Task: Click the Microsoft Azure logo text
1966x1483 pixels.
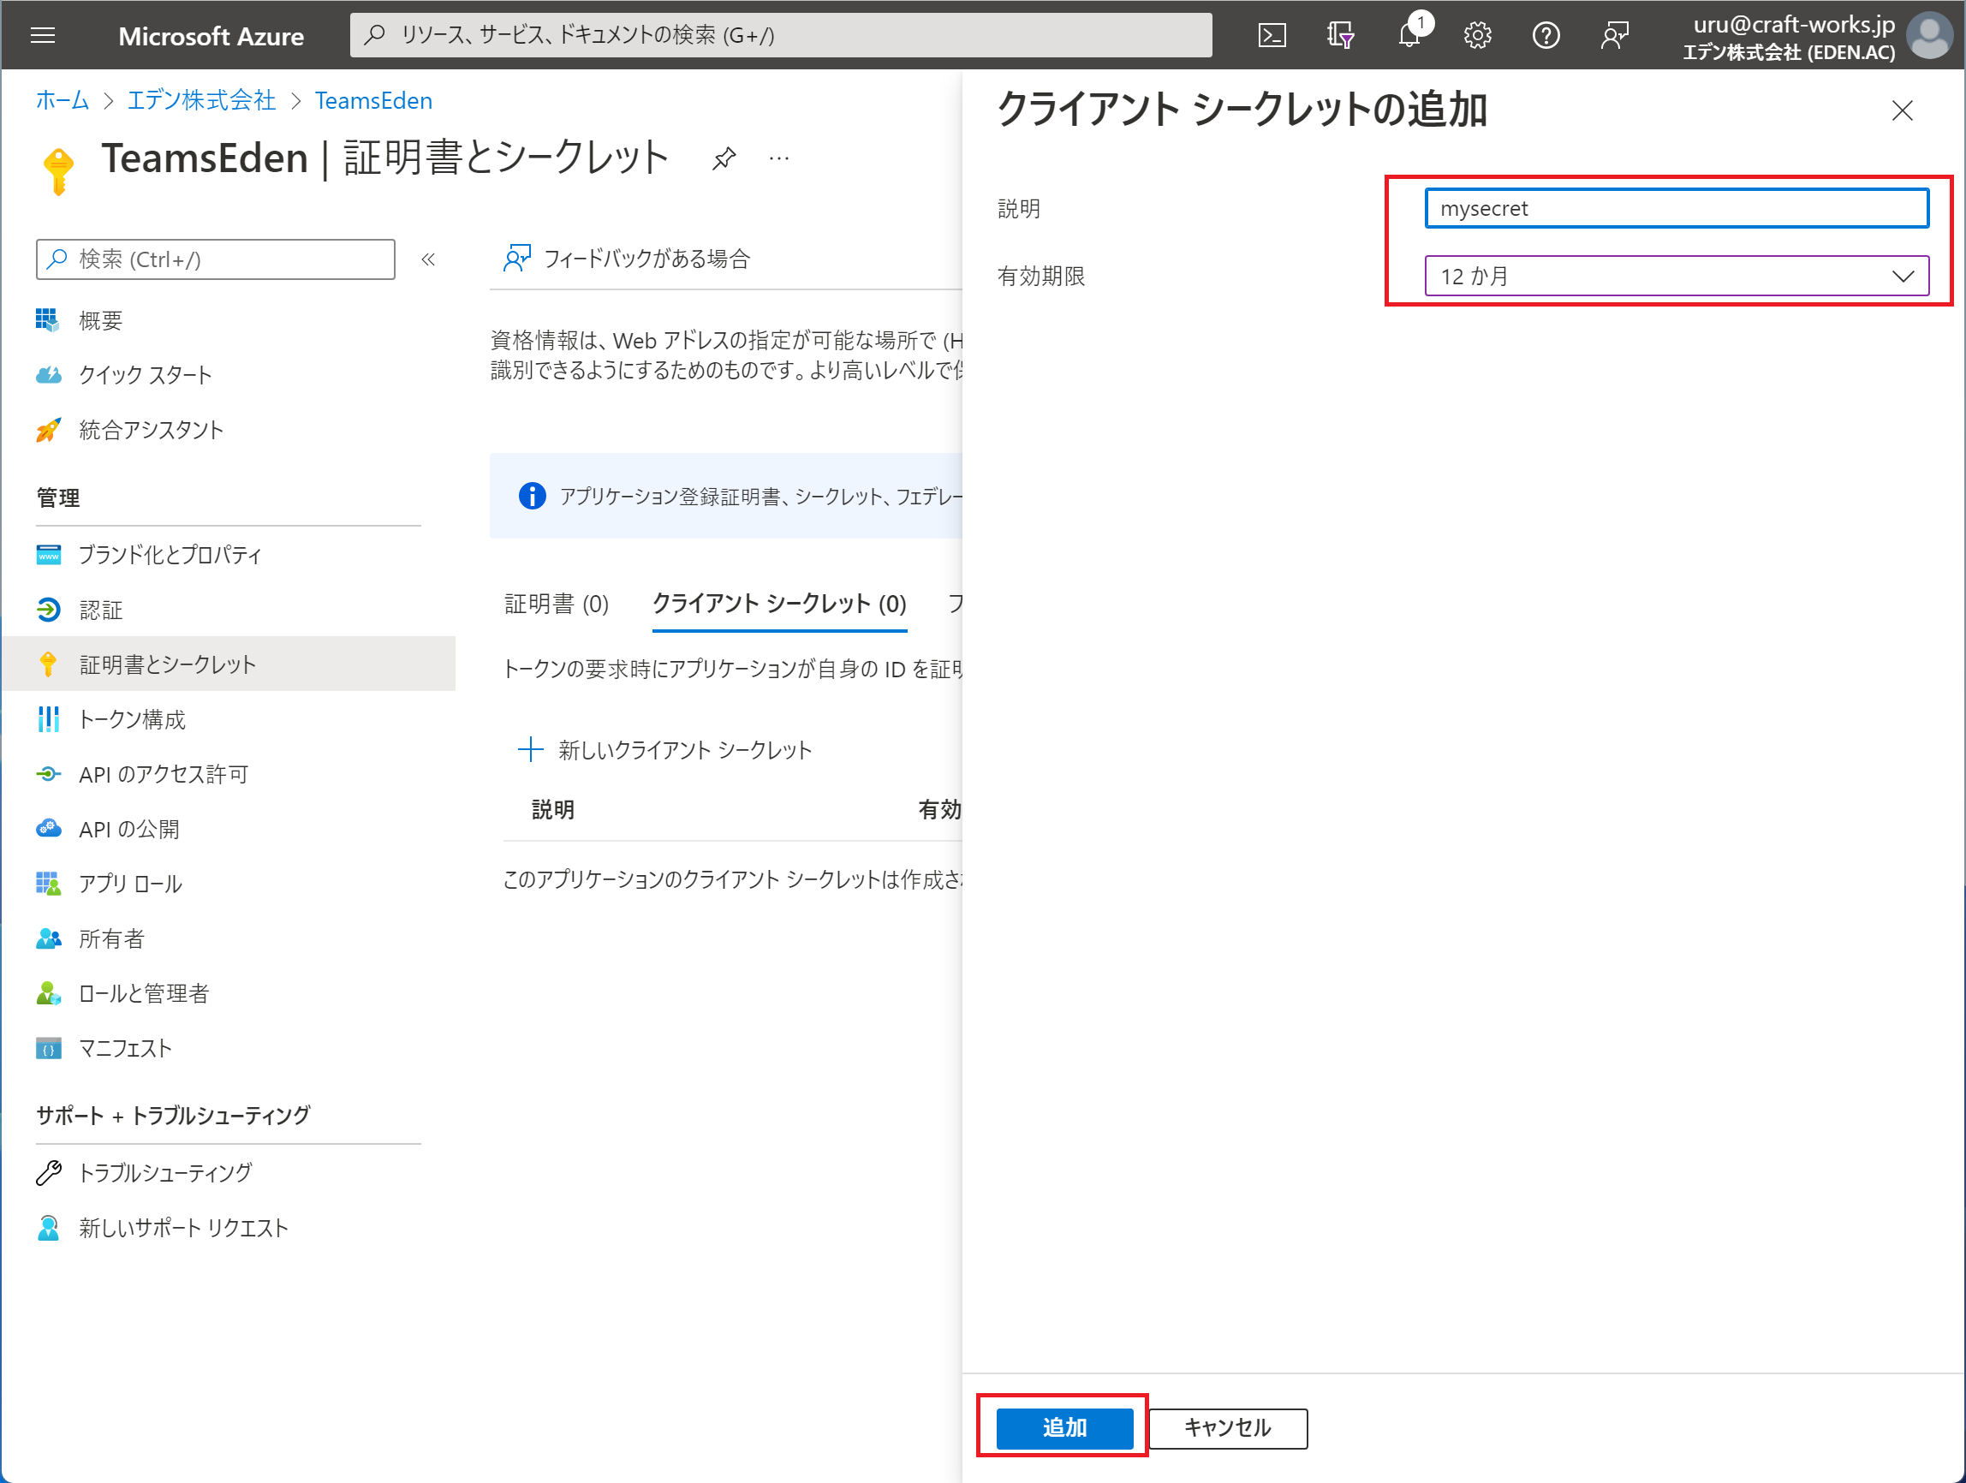Action: pos(211,37)
